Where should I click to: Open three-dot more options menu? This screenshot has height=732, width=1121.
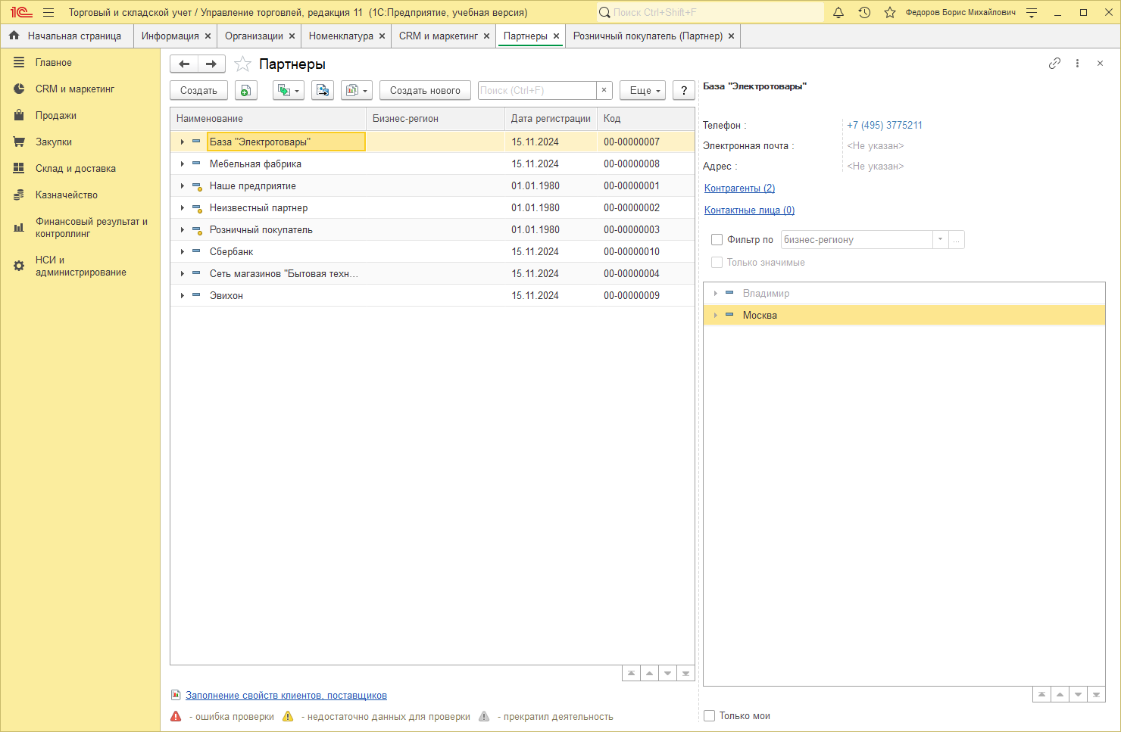(x=1077, y=64)
